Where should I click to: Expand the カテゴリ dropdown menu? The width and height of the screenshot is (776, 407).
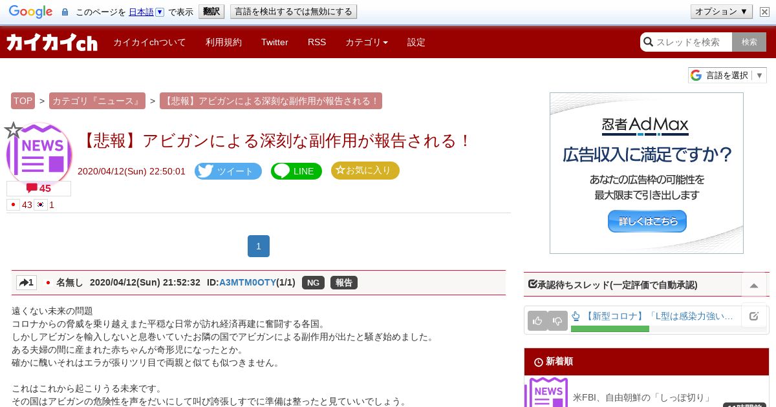coord(367,42)
